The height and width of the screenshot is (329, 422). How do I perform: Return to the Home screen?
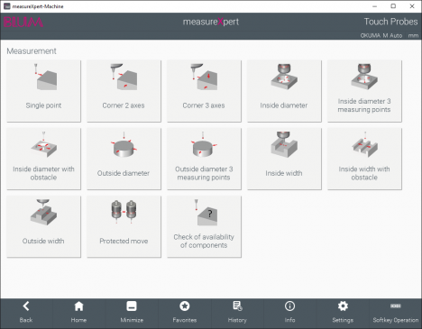pyautogui.click(x=78, y=313)
